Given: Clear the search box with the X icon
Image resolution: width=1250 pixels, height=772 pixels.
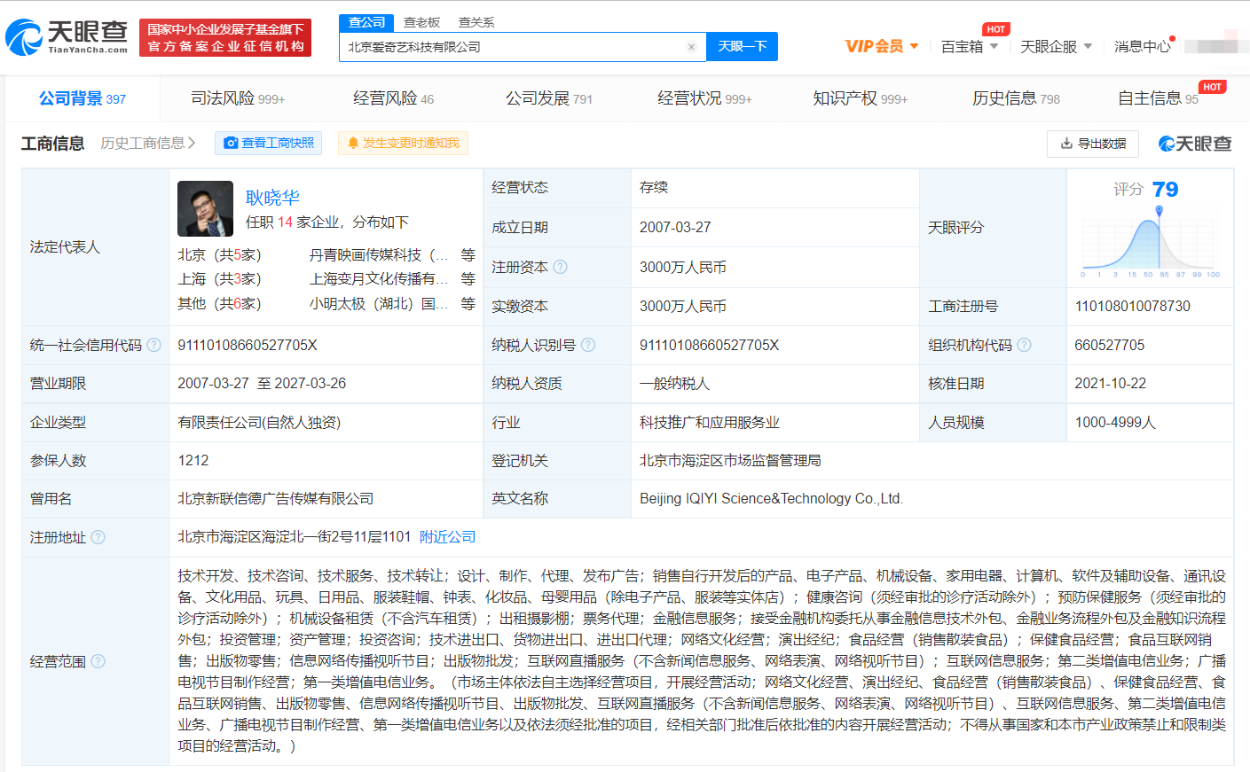Looking at the screenshot, I should (691, 47).
